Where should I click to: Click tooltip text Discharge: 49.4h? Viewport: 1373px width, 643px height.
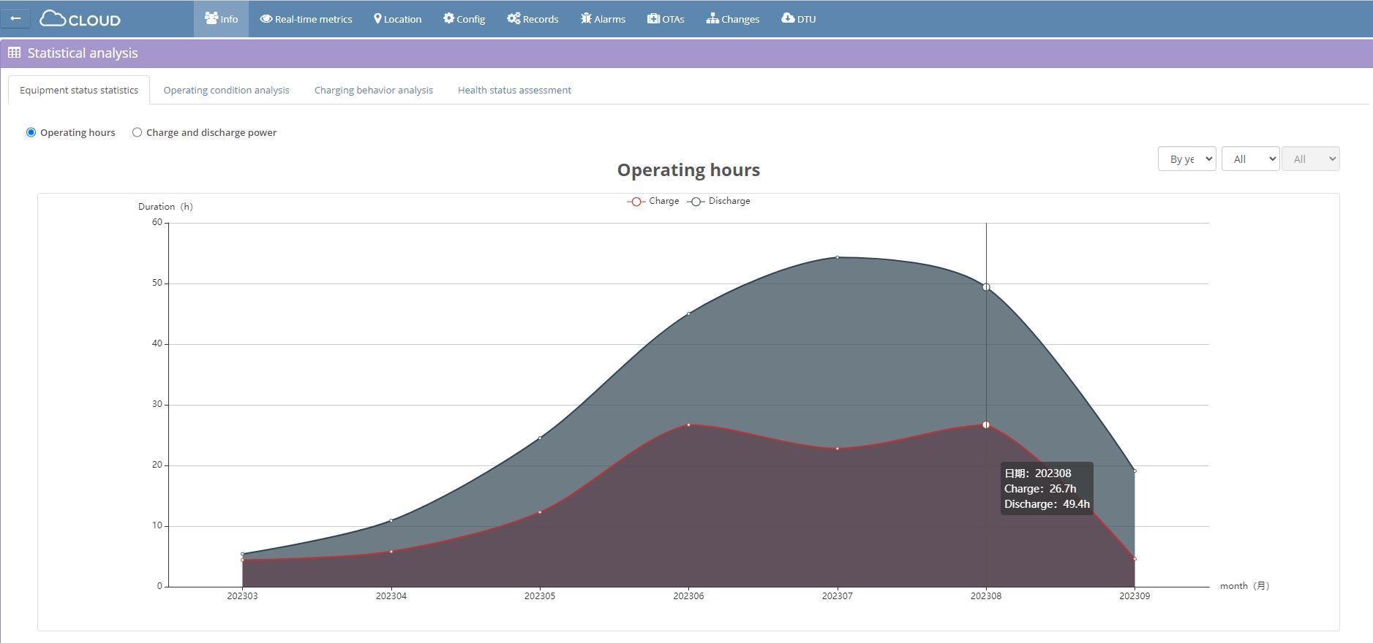tap(1047, 504)
